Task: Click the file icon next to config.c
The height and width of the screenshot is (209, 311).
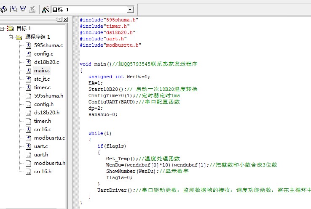Action: click(x=28, y=54)
